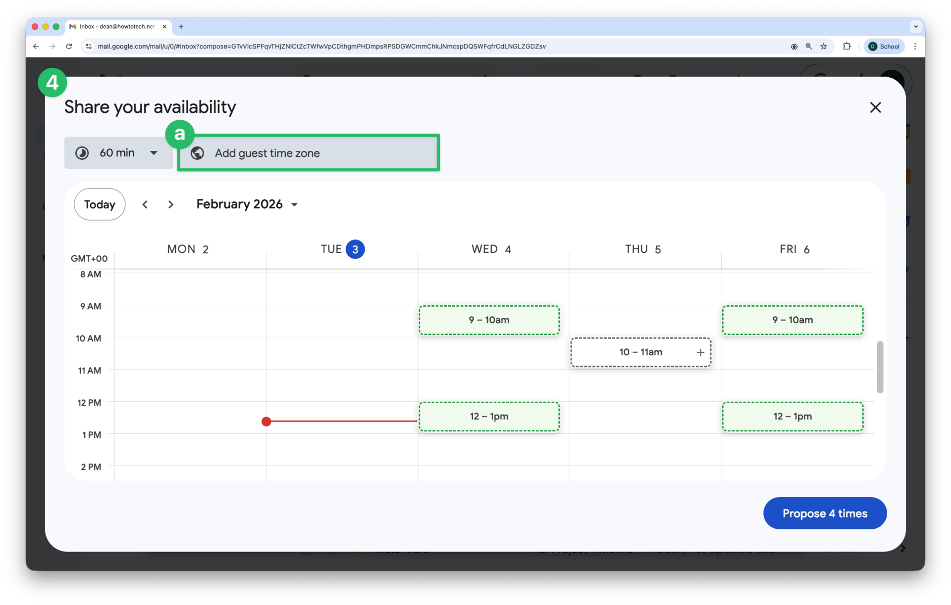Open the Chrome three-dot menu
This screenshot has height=605, width=951.
pyautogui.click(x=915, y=46)
